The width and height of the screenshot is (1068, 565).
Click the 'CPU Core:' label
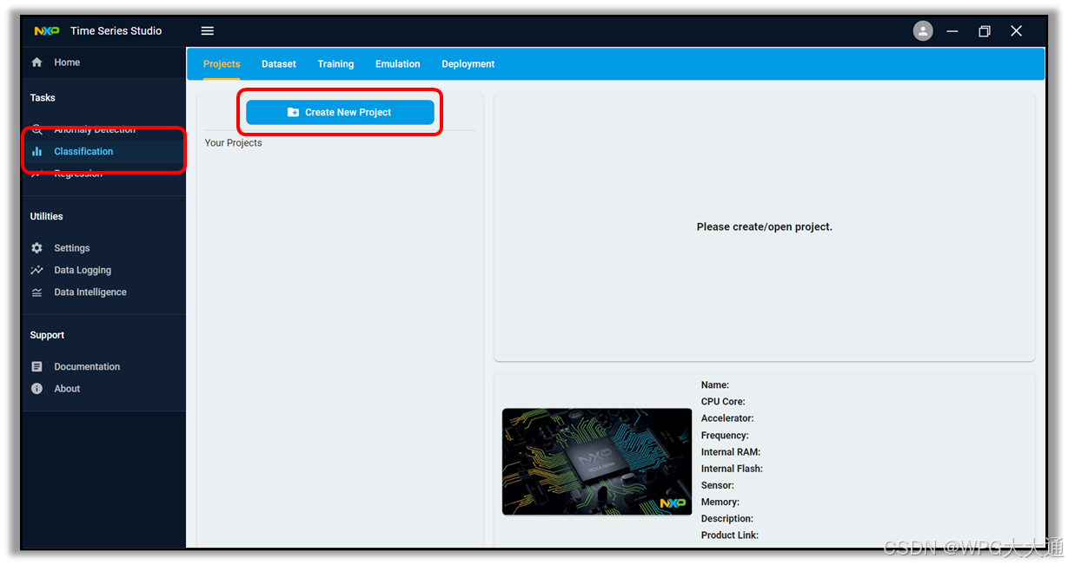point(723,402)
